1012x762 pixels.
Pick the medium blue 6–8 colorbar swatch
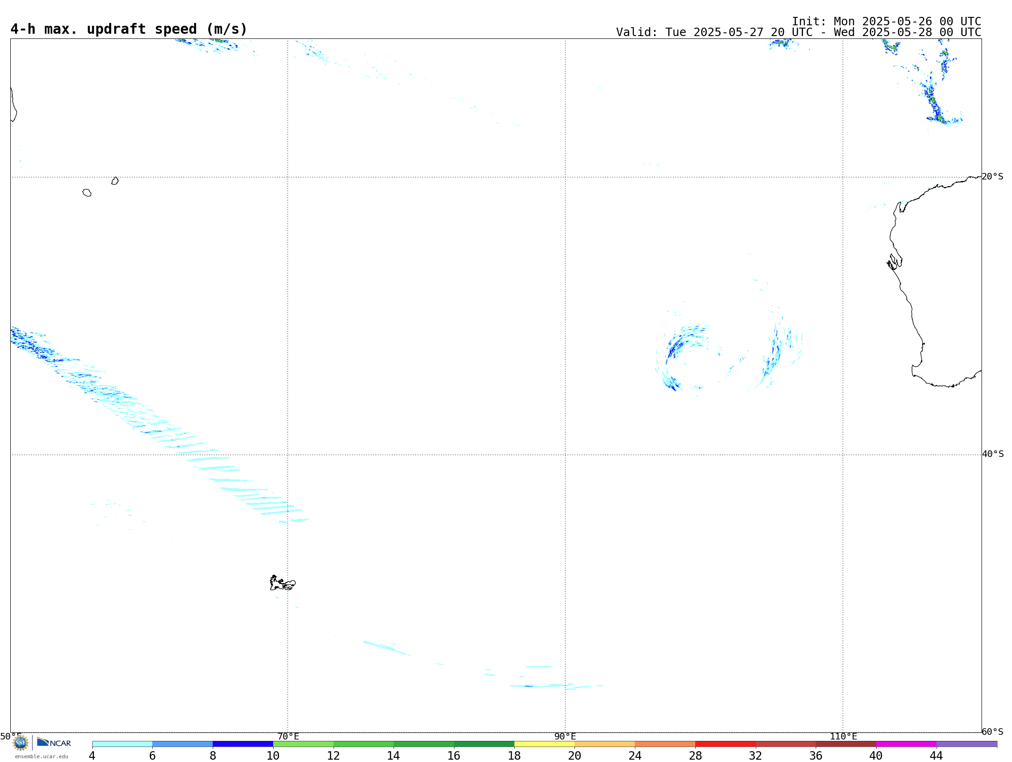[183, 744]
